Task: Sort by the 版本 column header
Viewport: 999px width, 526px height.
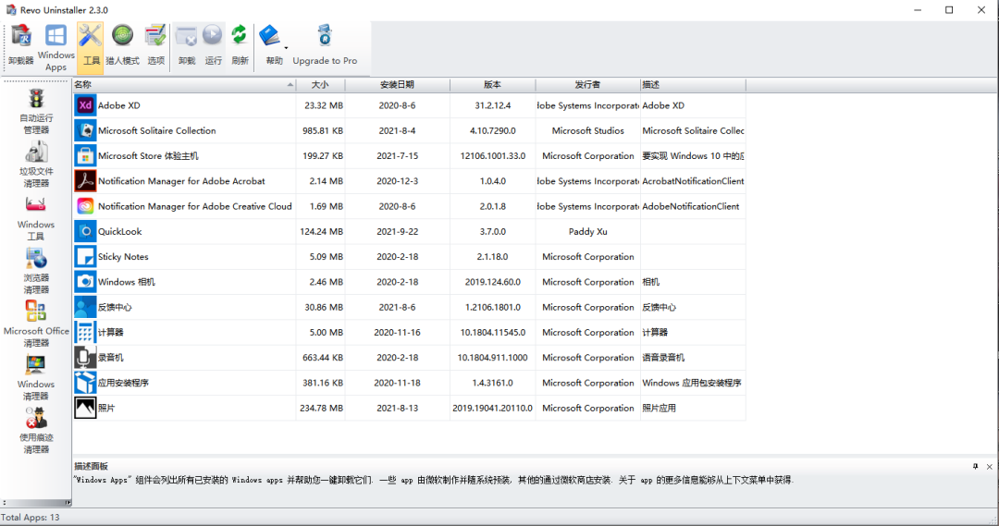Action: coord(492,85)
